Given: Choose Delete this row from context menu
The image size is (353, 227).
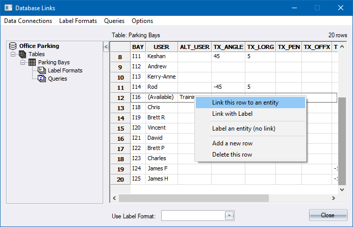Looking at the screenshot, I should 232,155.
